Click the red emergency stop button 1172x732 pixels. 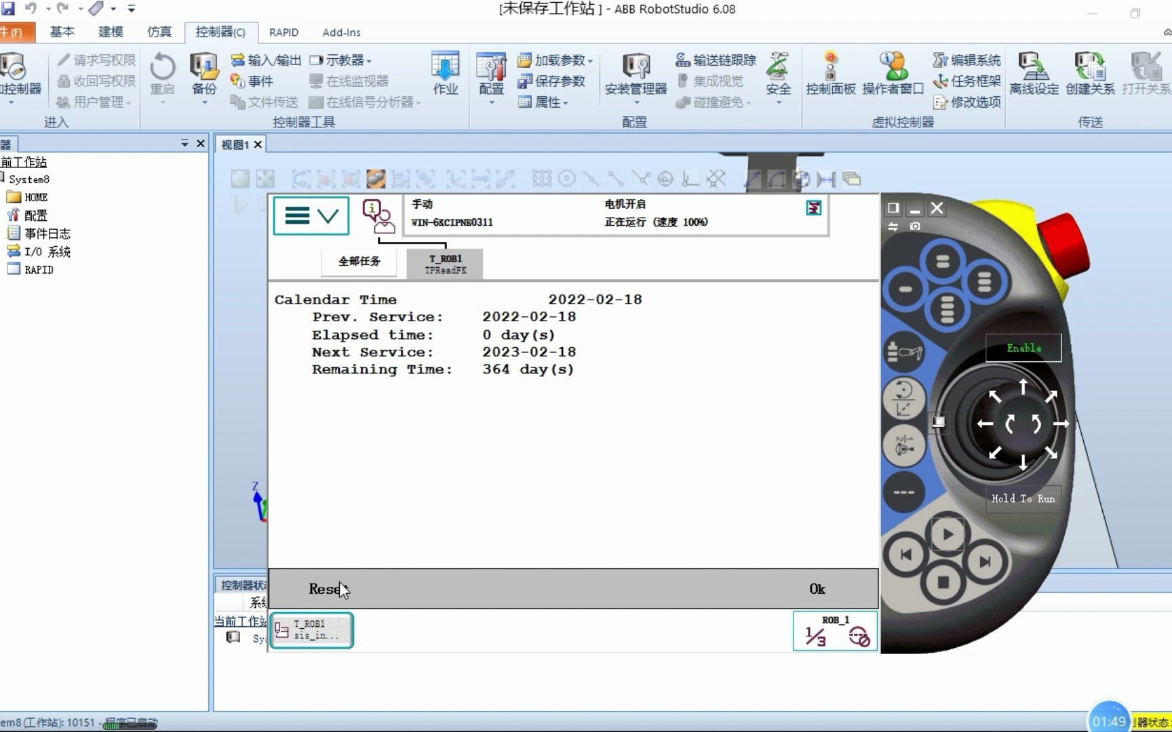1063,245
